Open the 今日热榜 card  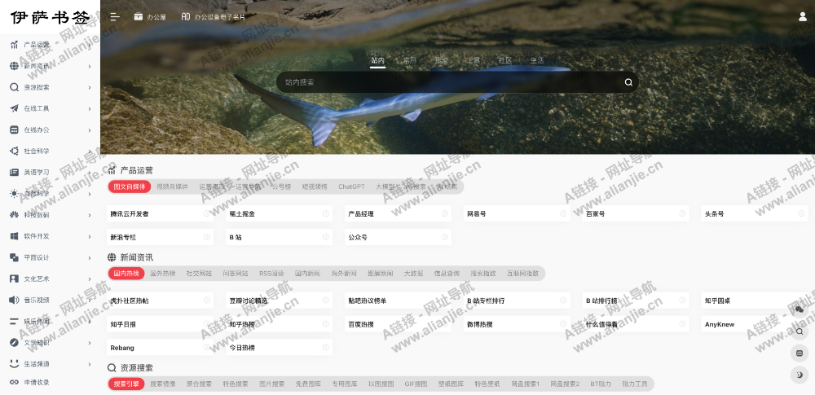[x=279, y=348]
